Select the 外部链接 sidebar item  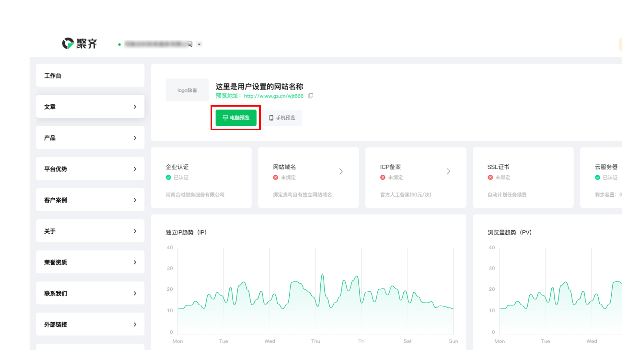pos(90,324)
